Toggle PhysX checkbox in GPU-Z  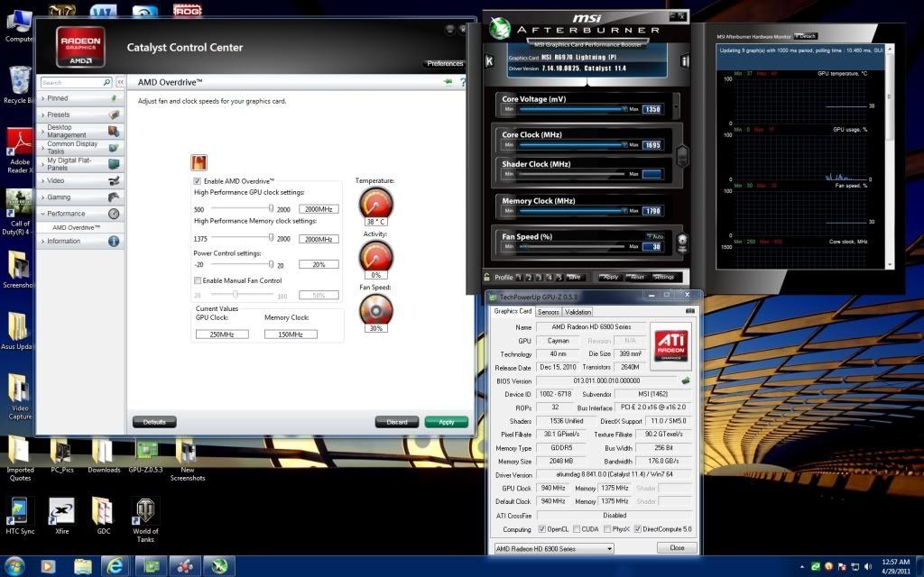[606, 529]
